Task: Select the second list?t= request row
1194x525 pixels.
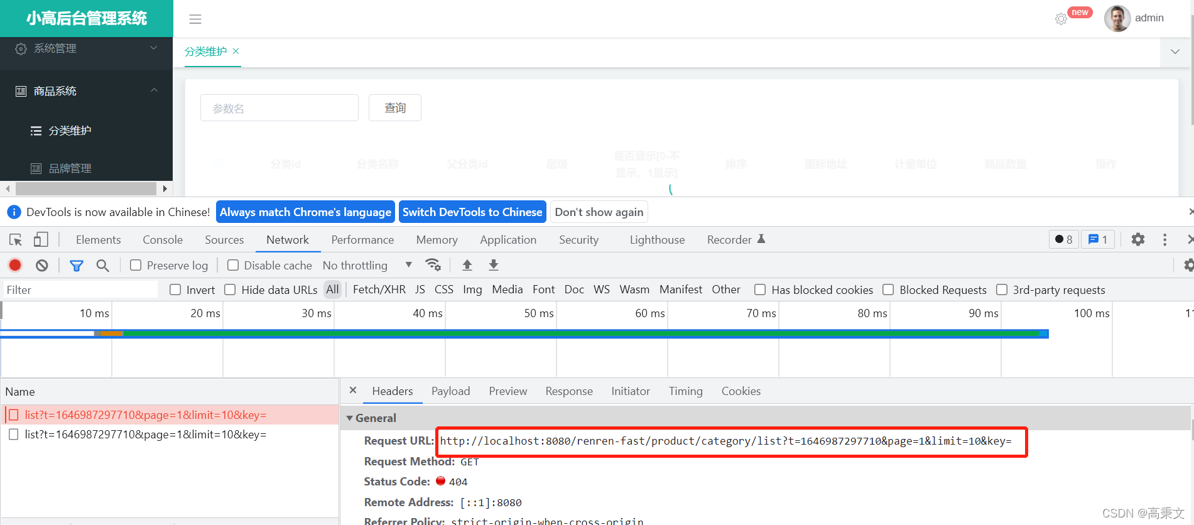Action: pos(170,435)
